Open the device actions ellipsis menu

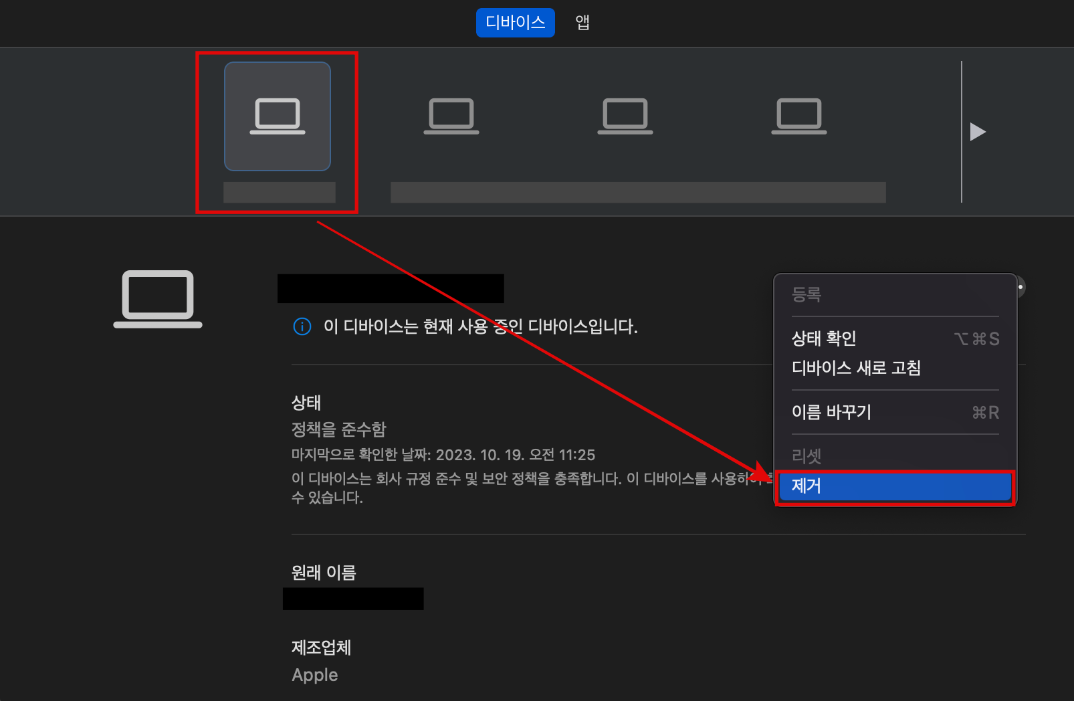(x=1018, y=288)
